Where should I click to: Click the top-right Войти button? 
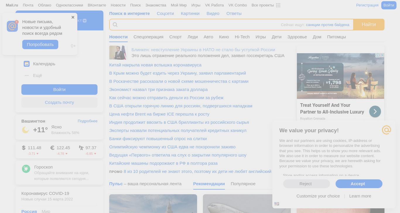coord(389,5)
